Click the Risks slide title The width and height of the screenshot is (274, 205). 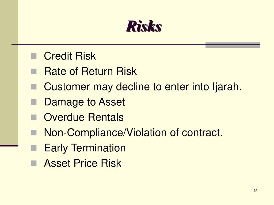click(144, 26)
